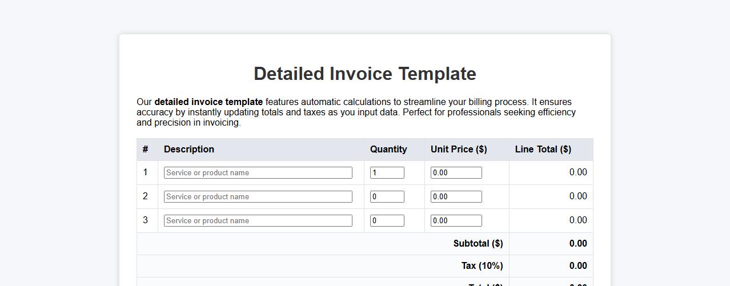Click the Detailed Invoice Template heading
This screenshot has width=730, height=286.
click(x=365, y=74)
